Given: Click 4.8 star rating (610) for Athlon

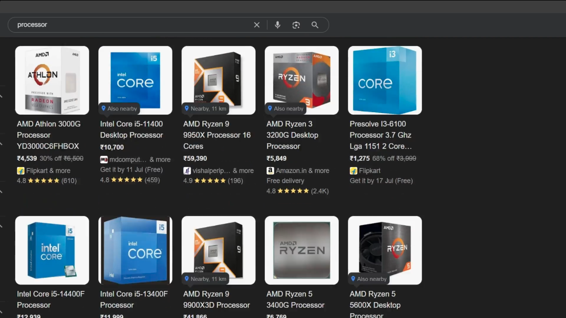Looking at the screenshot, I should tap(47, 180).
